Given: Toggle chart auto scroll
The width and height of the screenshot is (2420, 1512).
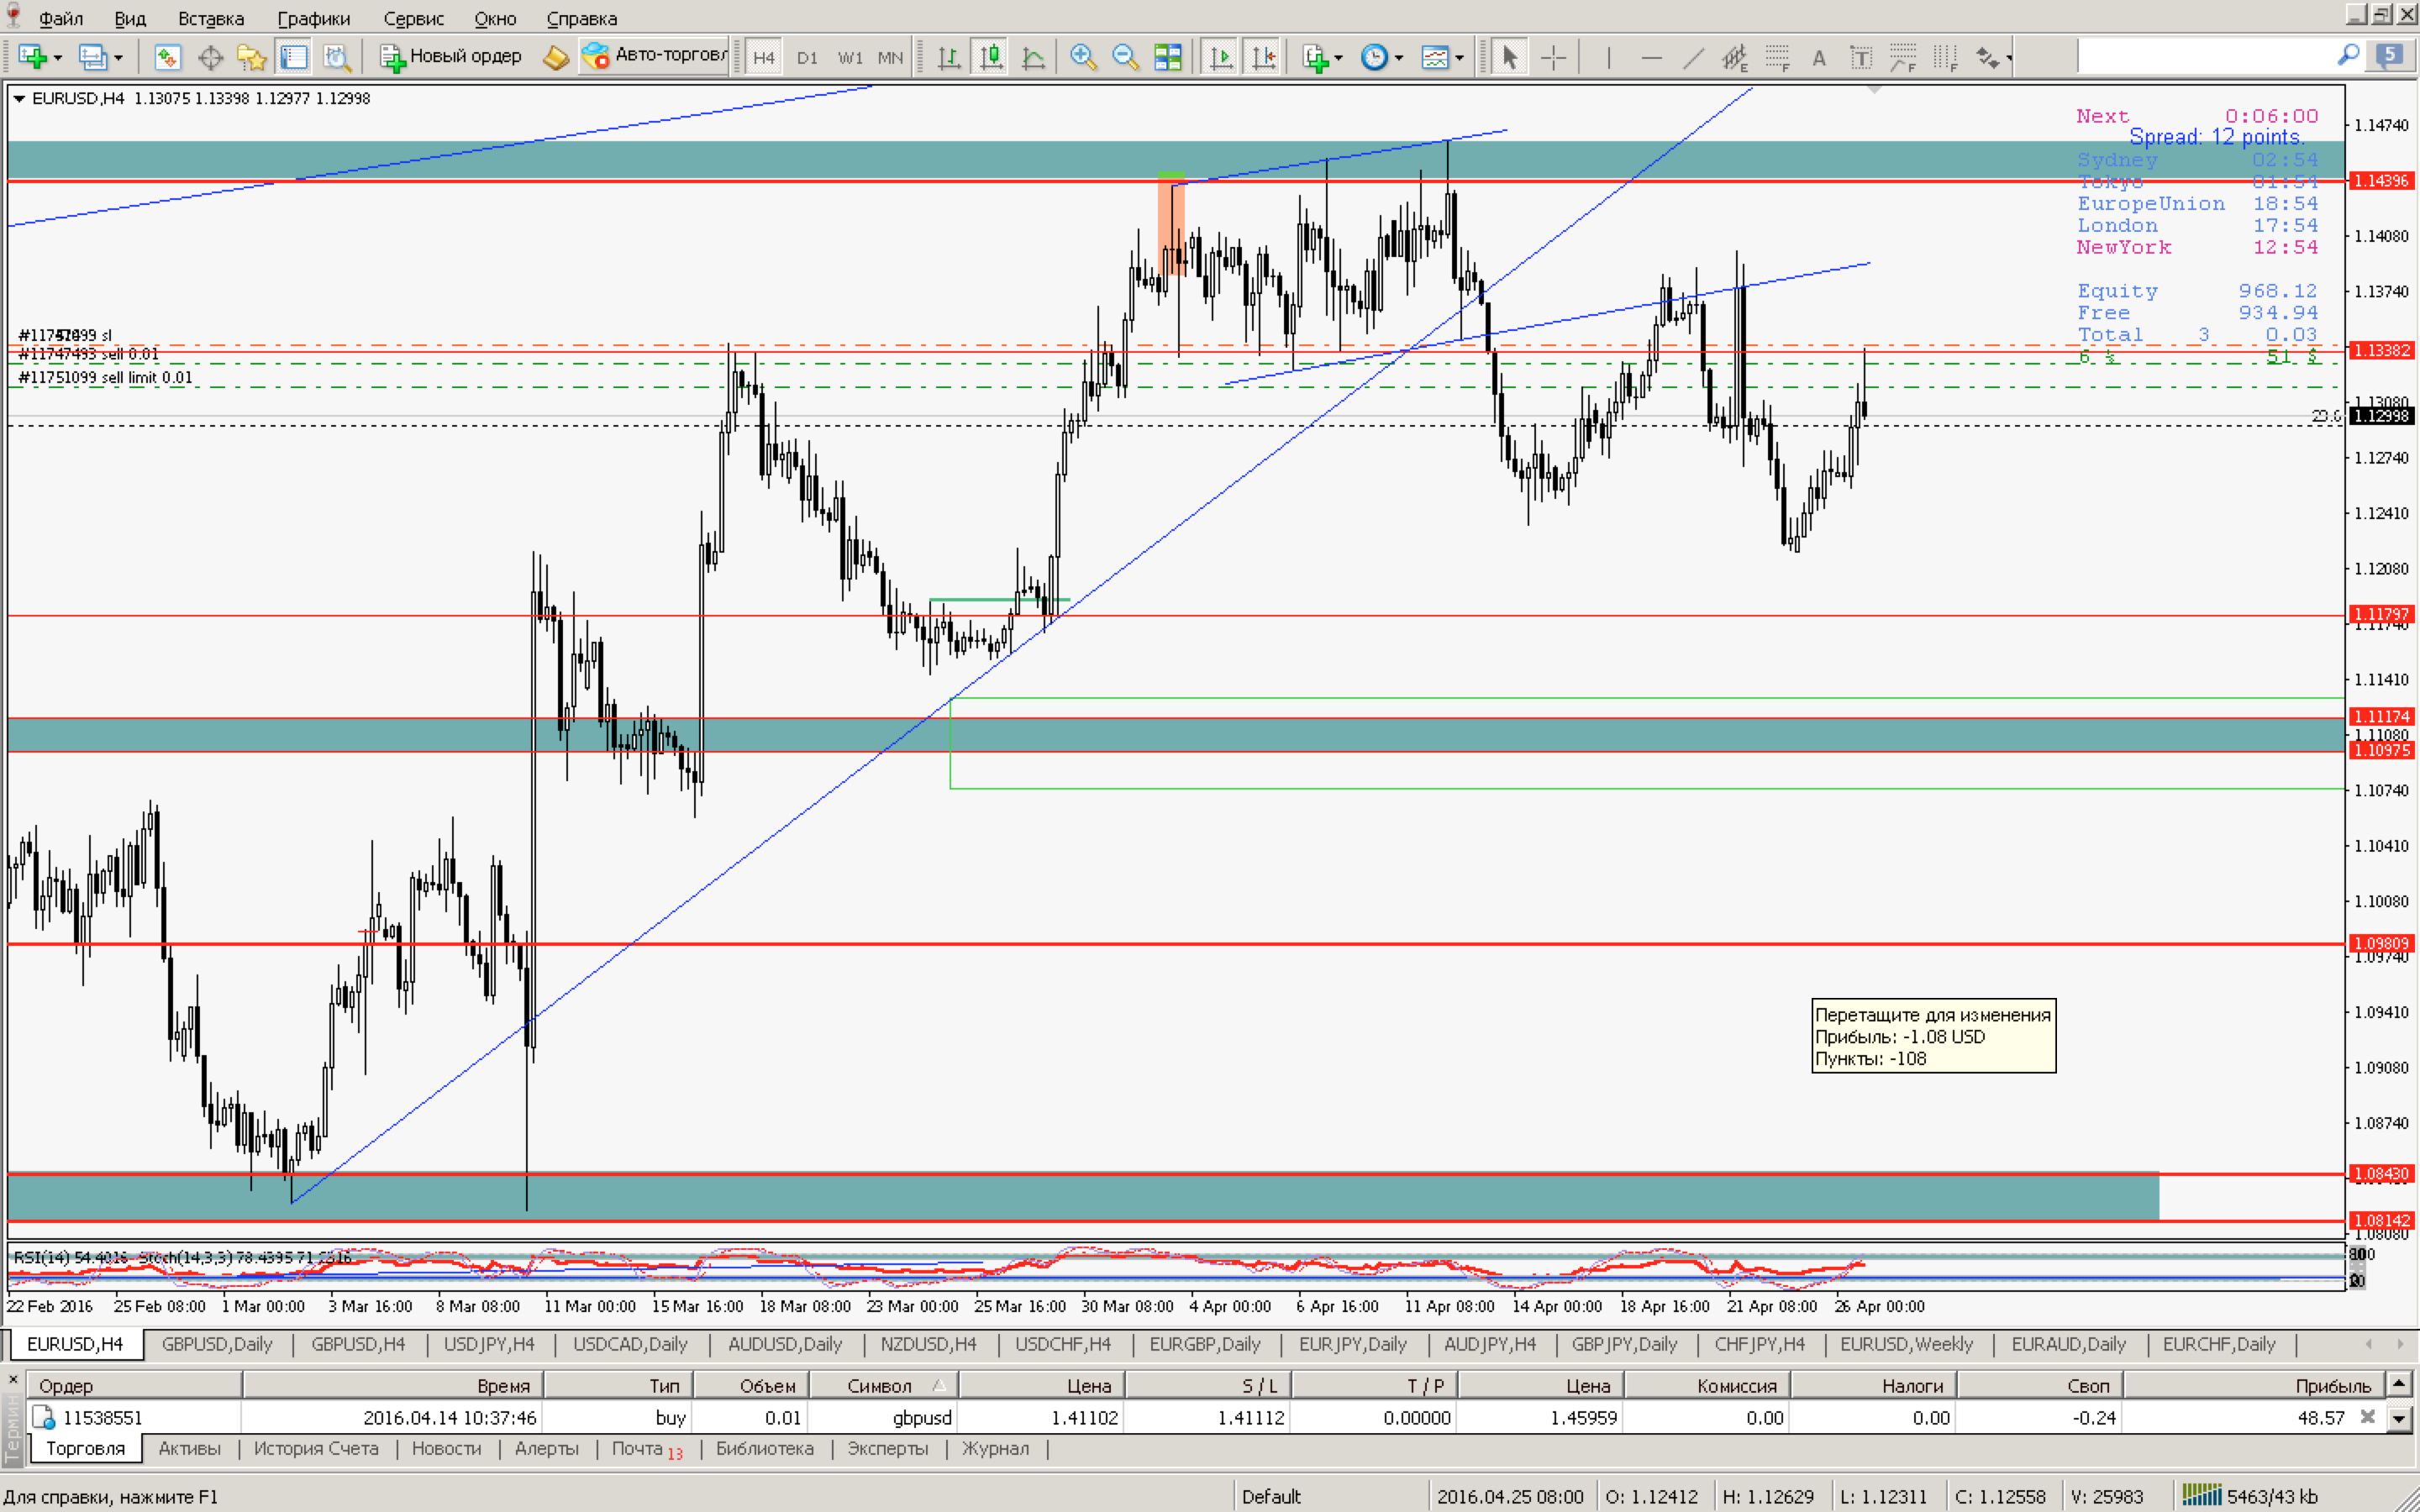Looking at the screenshot, I should (1221, 57).
